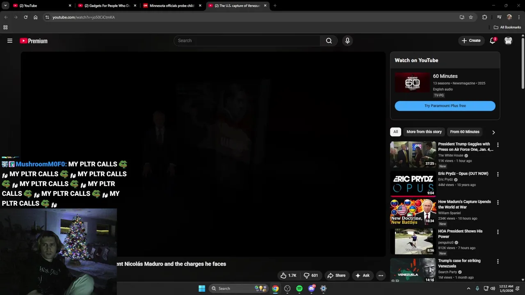Open the notifications bell
Screen dimensions: 525x295
click(493, 41)
